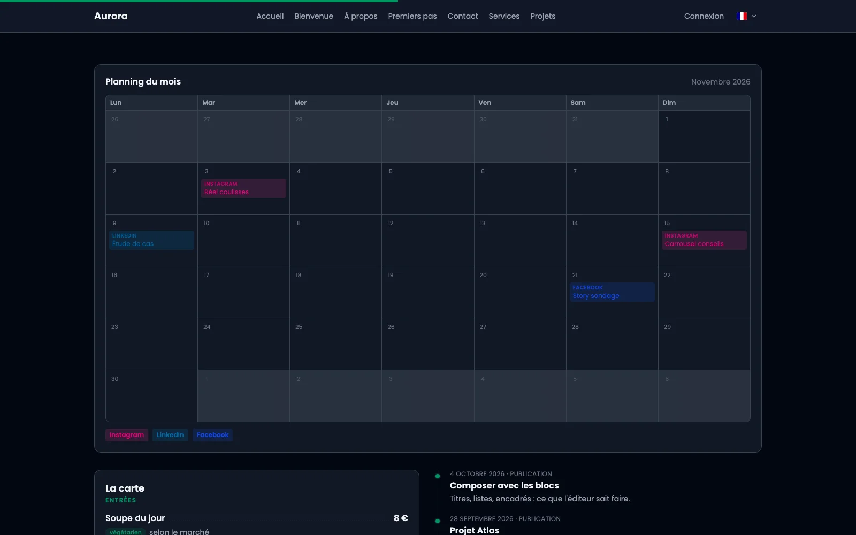The width and height of the screenshot is (856, 535).
Task: Open the Accueil menu item
Action: 270,16
